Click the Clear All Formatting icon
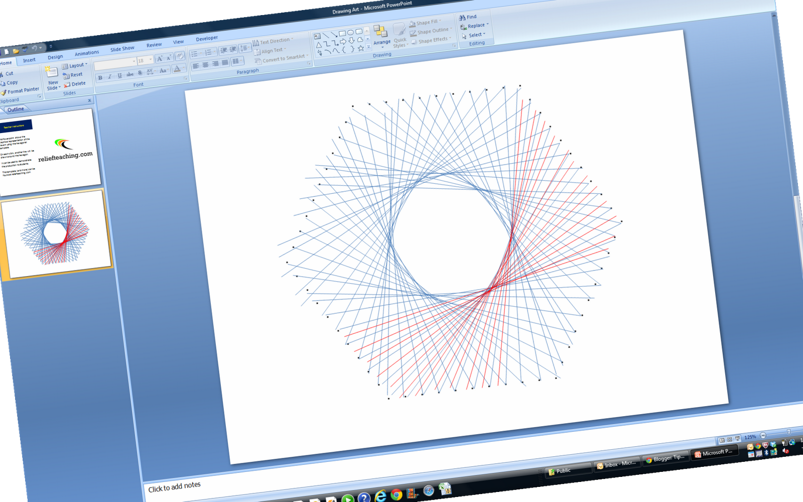The image size is (803, 502). pos(180,56)
